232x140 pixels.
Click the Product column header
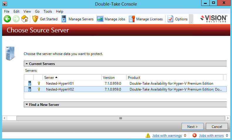pyautogui.click(x=175, y=77)
